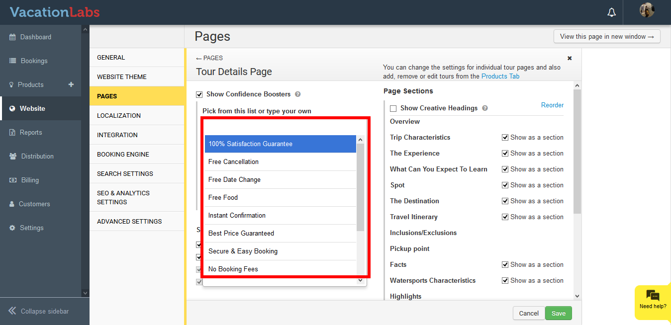Screen dimensions: 671x325
Task: Click the Collapse sidebar arrows icon
Action: pyautogui.click(x=12, y=311)
